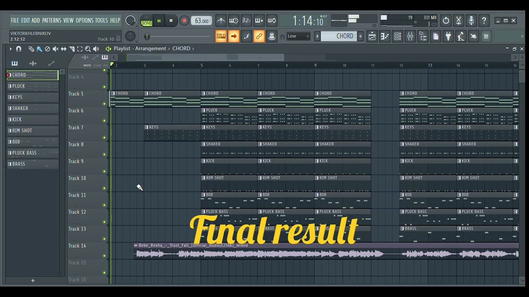This screenshot has width=529, height=297.
Task: Open the Piano roll view
Action: pos(385,36)
